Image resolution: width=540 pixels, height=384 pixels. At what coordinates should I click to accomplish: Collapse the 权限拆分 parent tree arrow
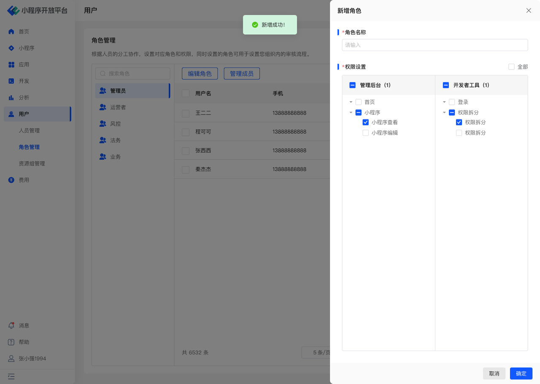click(x=444, y=113)
